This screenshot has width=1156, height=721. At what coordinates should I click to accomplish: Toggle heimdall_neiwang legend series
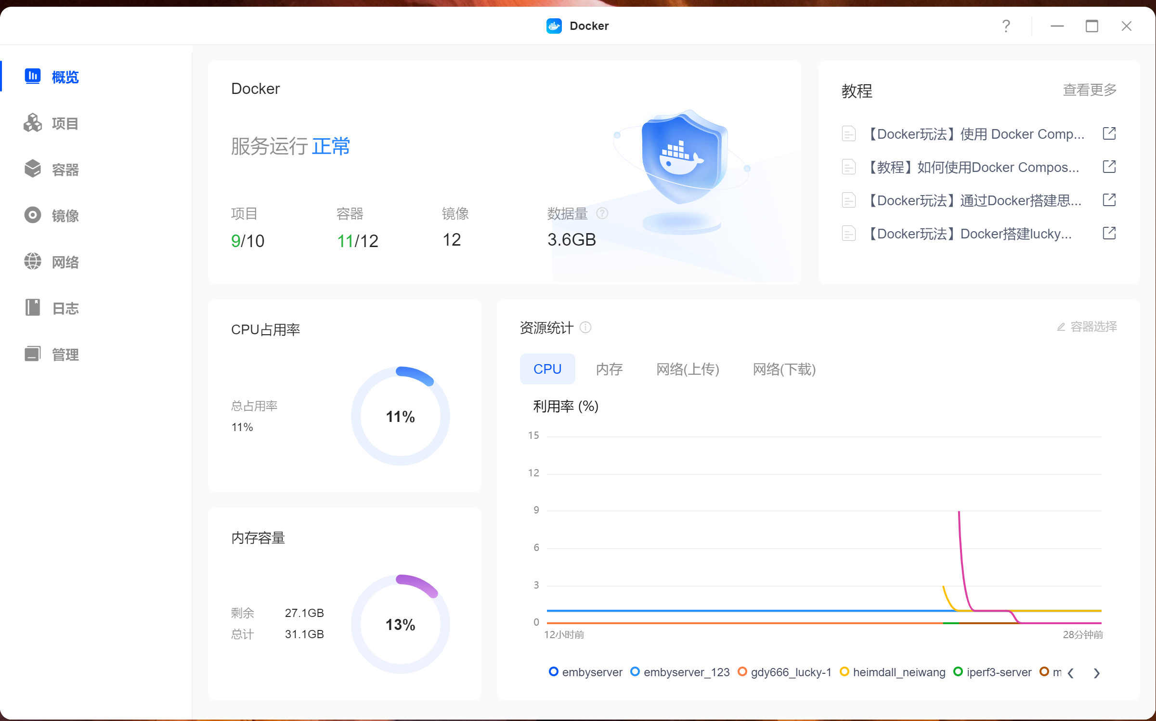(x=892, y=672)
